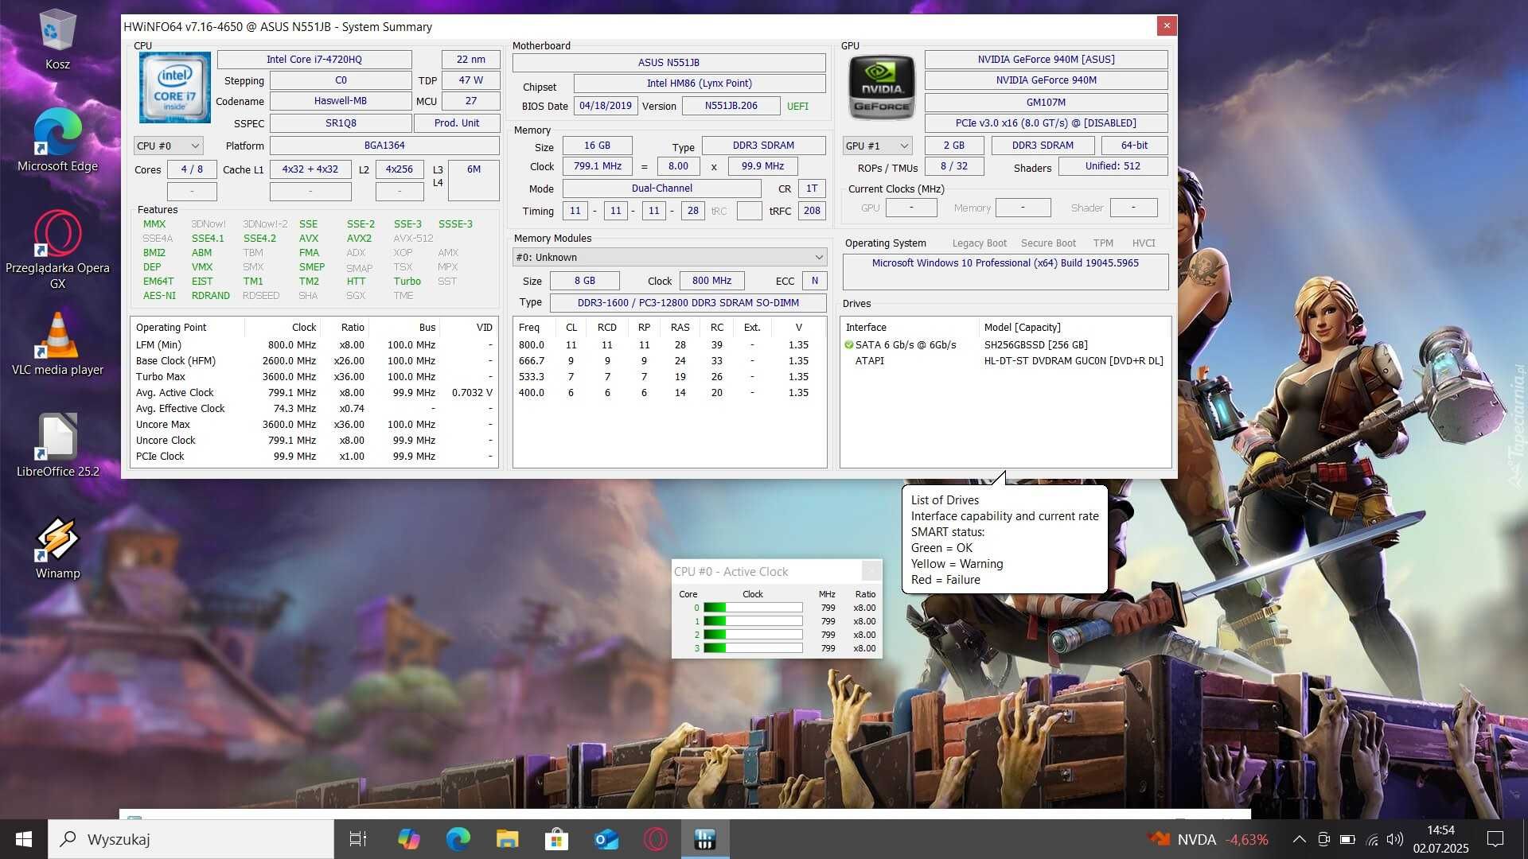The height and width of the screenshot is (859, 1528).
Task: Open the Kosz recycle bin icon
Action: (x=57, y=40)
